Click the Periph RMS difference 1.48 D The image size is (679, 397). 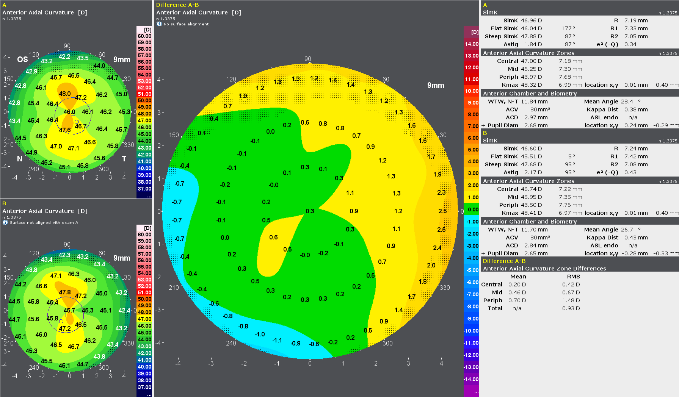571,300
